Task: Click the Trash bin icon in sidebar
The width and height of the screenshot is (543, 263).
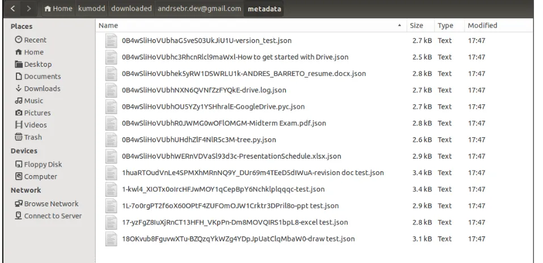Action: [x=19, y=137]
